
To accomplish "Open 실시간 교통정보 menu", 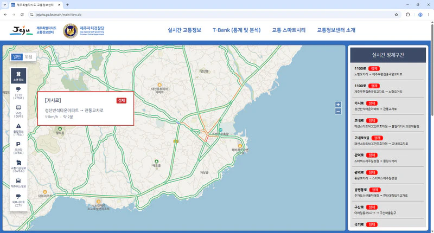I will (x=184, y=30).
